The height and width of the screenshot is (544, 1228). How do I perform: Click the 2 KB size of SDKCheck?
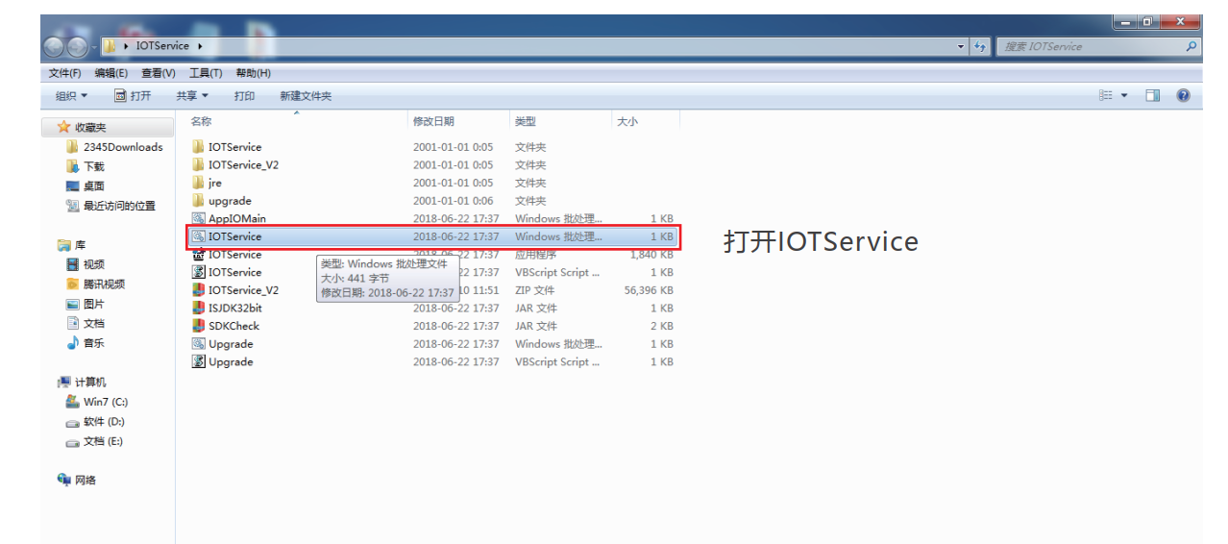tap(661, 326)
